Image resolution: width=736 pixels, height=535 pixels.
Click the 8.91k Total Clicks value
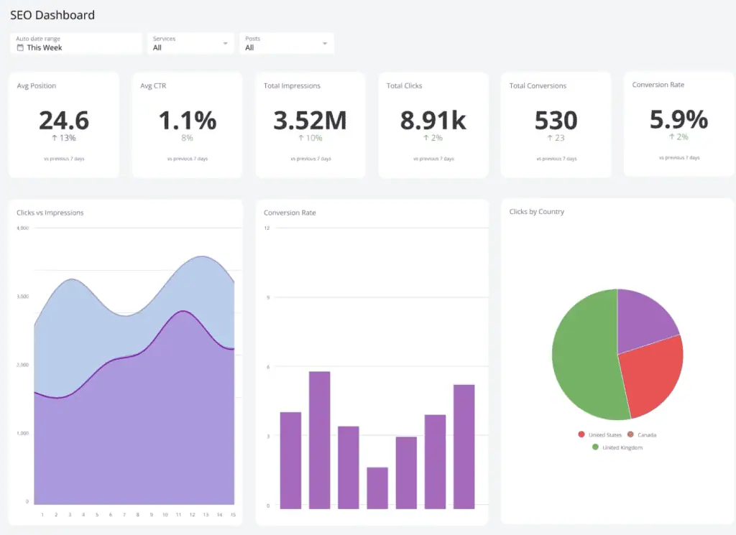[433, 121]
